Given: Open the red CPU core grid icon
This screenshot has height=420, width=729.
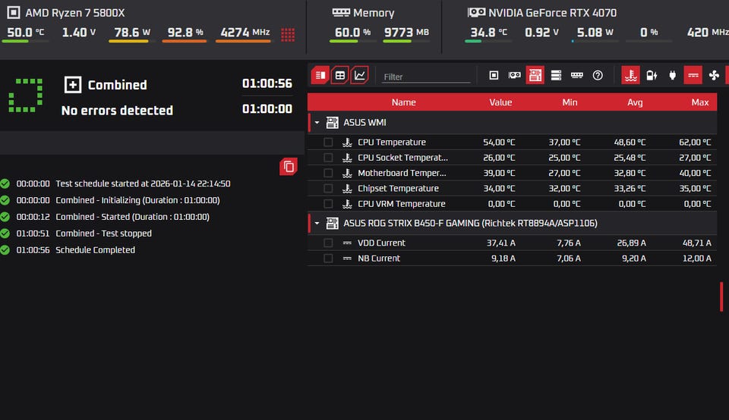Looking at the screenshot, I should (x=288, y=34).
